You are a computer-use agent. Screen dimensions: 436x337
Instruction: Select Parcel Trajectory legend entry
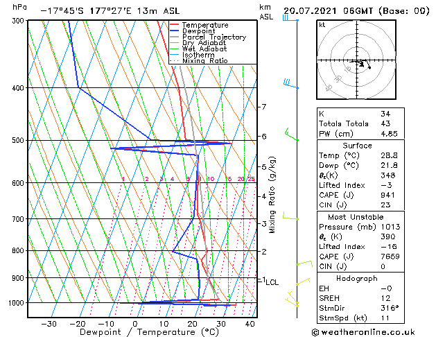pyautogui.click(x=213, y=37)
